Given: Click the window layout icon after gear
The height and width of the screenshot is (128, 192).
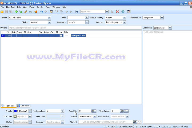Looking at the screenshot, I should pyautogui.click(x=129, y=12).
